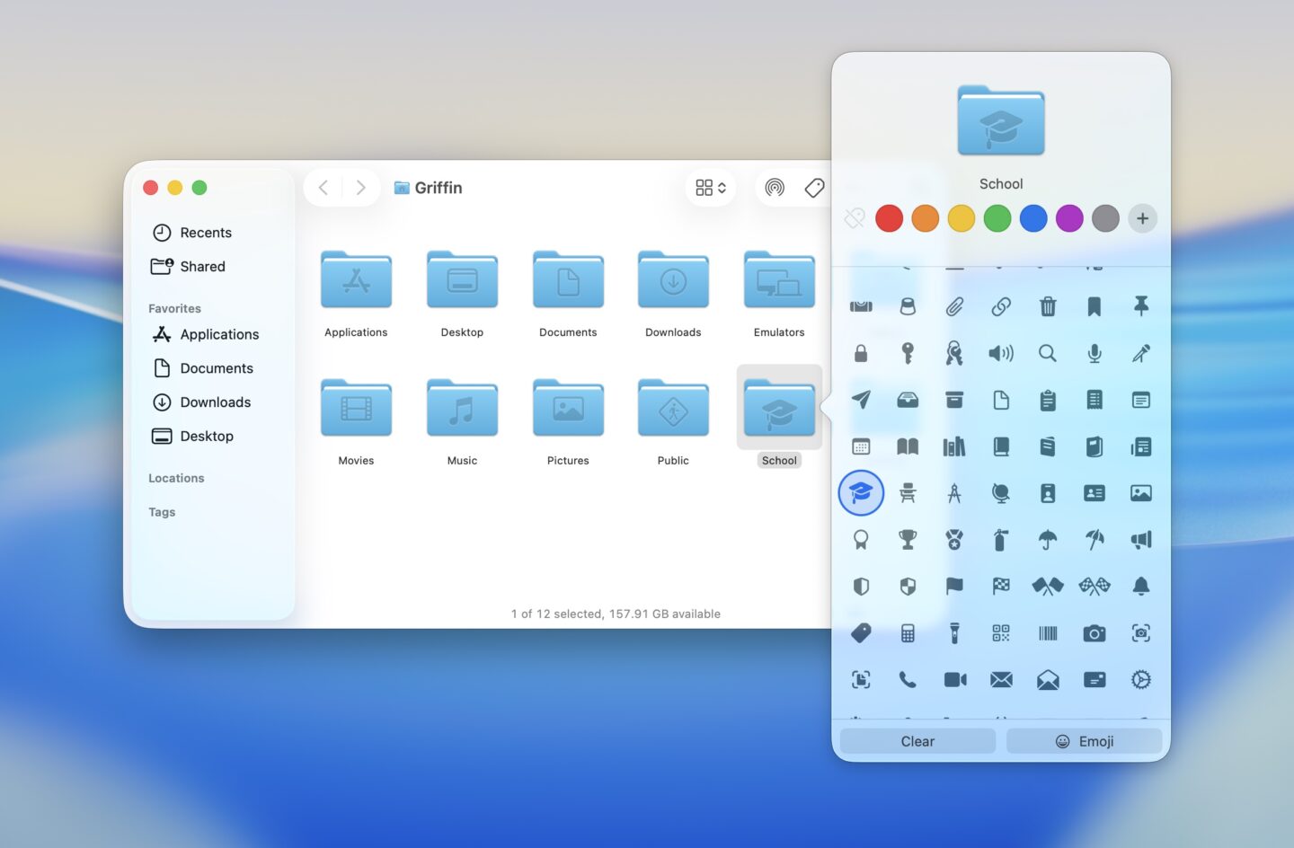Open the view options switcher in the toolbar

[x=710, y=187]
